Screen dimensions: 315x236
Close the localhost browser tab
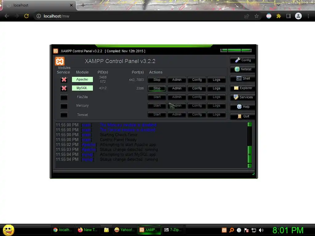click(x=71, y=5)
